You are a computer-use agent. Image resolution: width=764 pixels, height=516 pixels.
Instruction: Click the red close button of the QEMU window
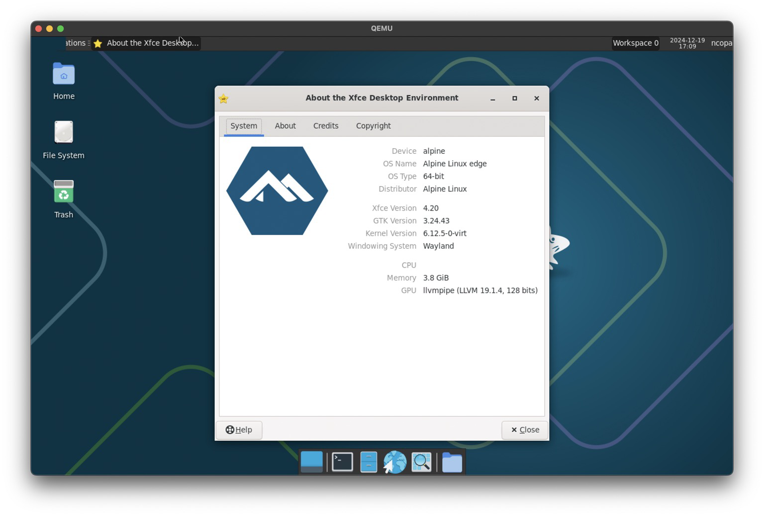coord(39,28)
